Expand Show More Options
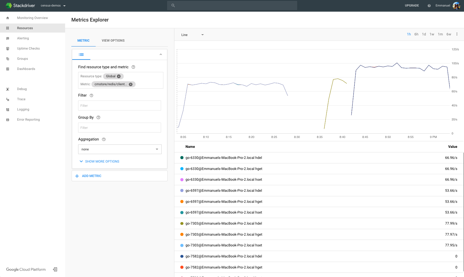Screen dimensions: 464x277 (x=99, y=161)
